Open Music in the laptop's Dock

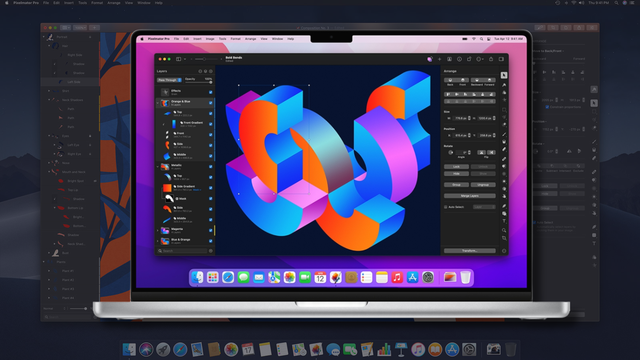pos(397,277)
